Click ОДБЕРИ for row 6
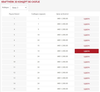 pos(87,40)
